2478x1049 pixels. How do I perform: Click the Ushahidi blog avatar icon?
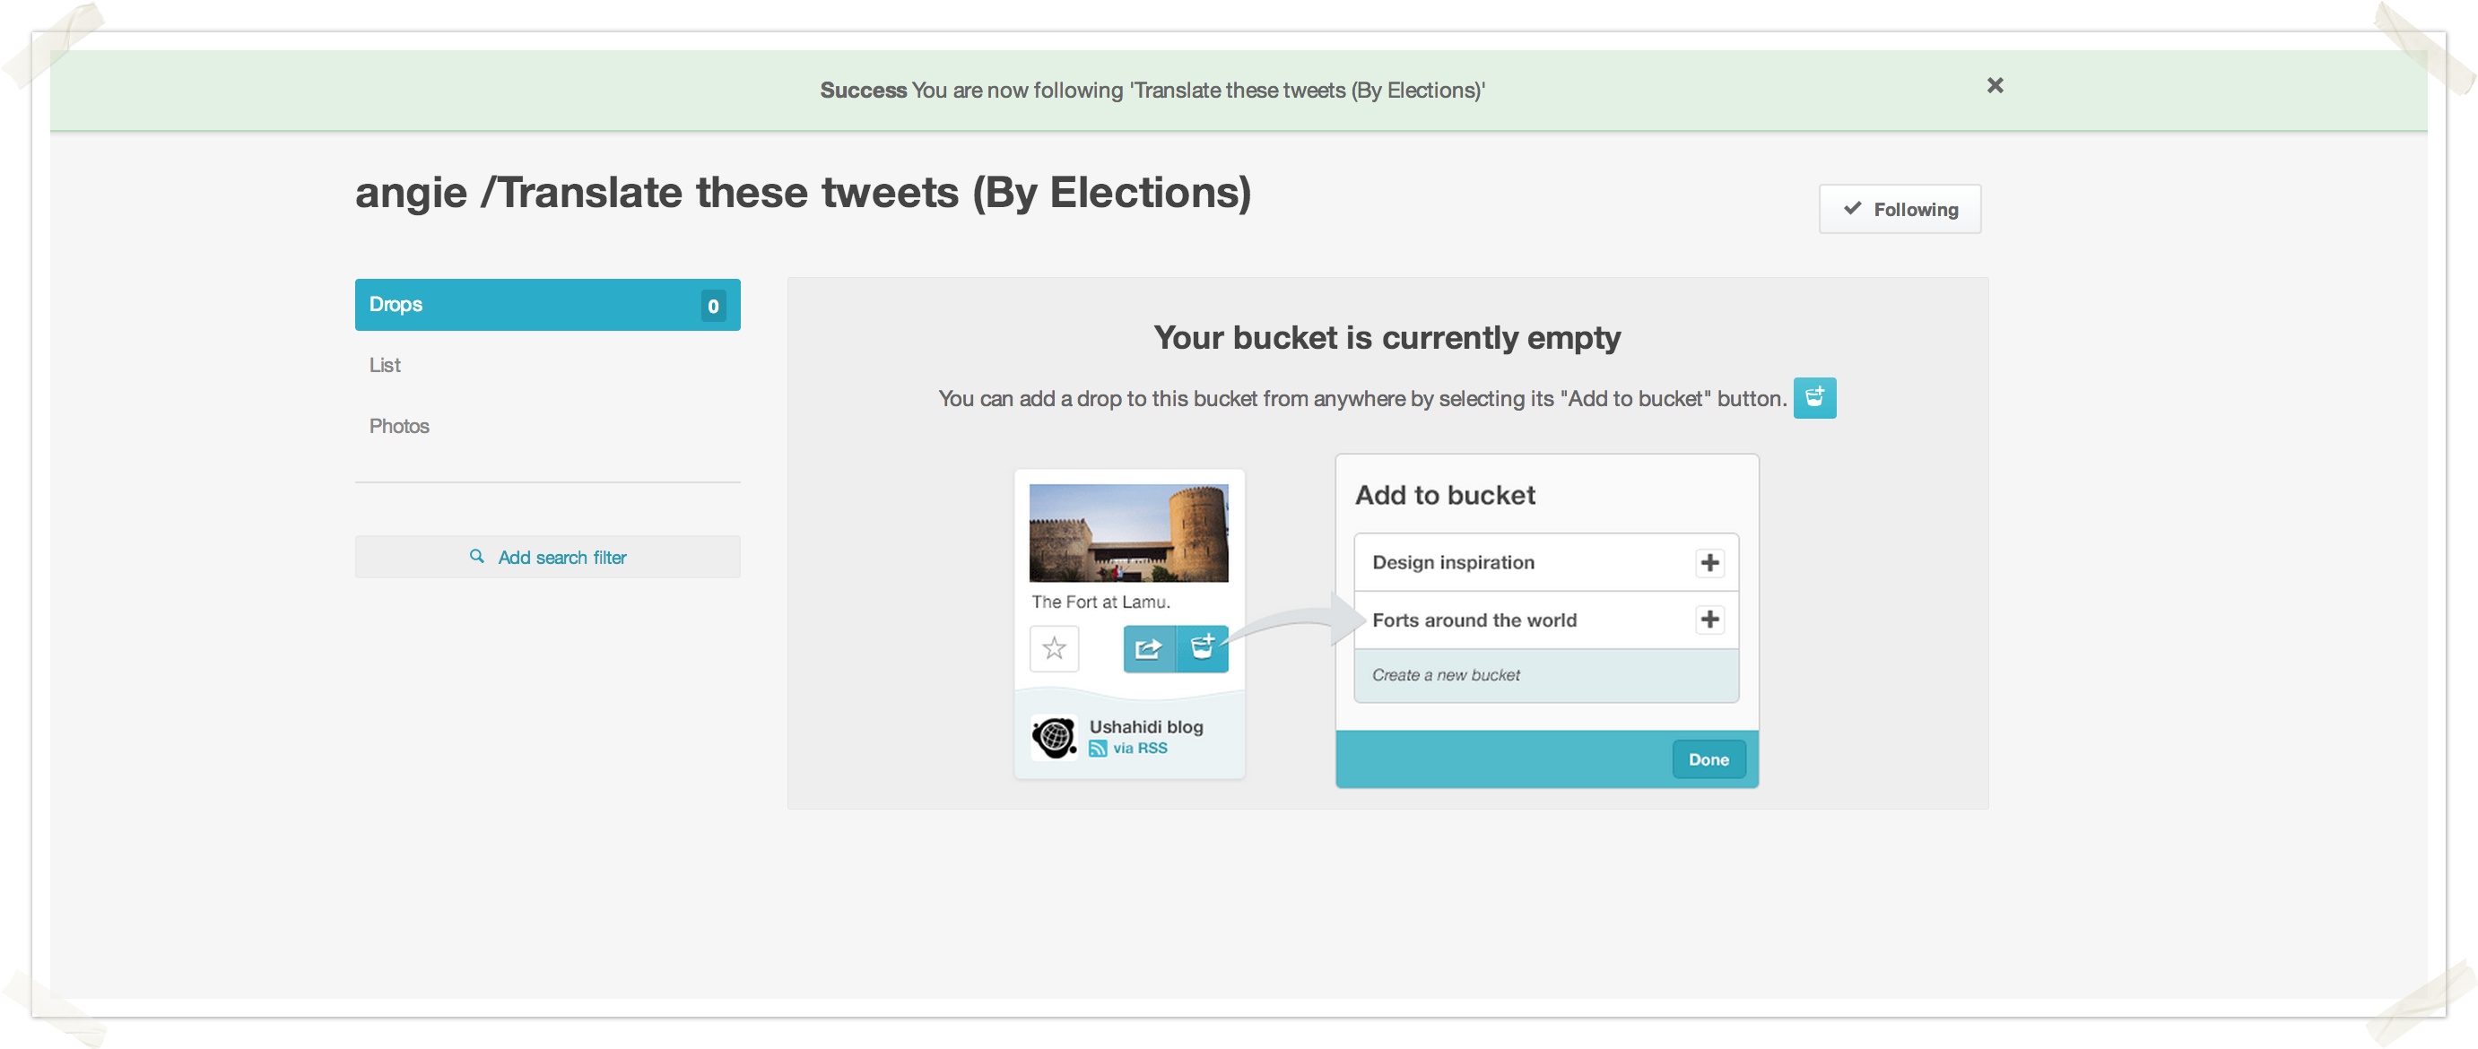point(1055,738)
